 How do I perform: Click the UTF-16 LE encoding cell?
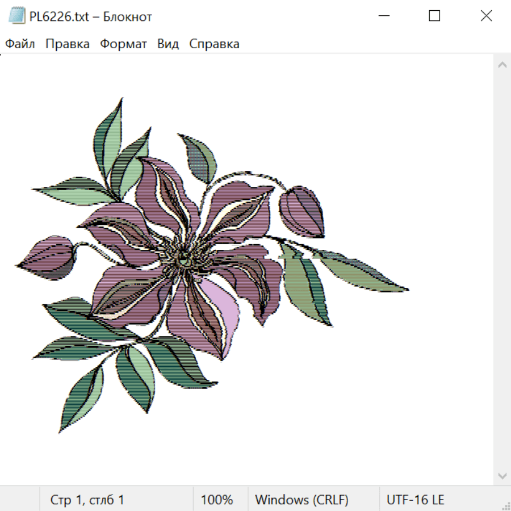[x=415, y=499]
